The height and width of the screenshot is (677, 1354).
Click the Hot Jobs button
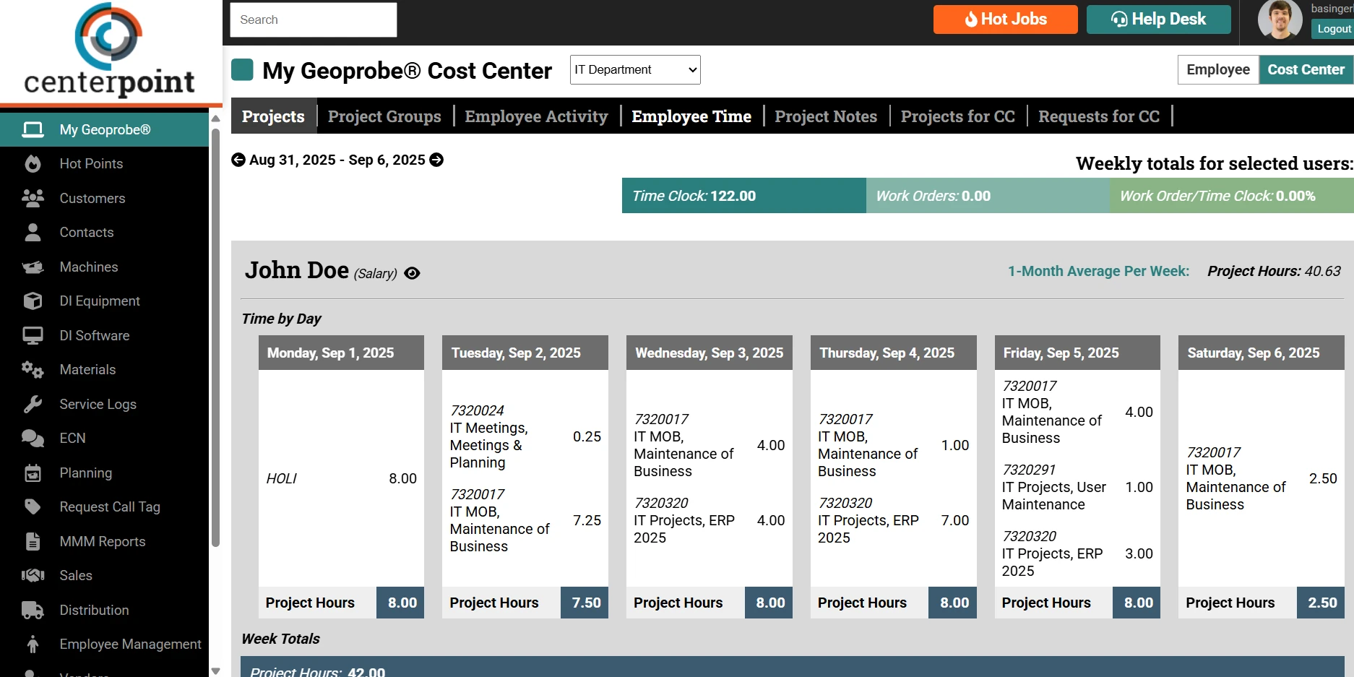1005,20
